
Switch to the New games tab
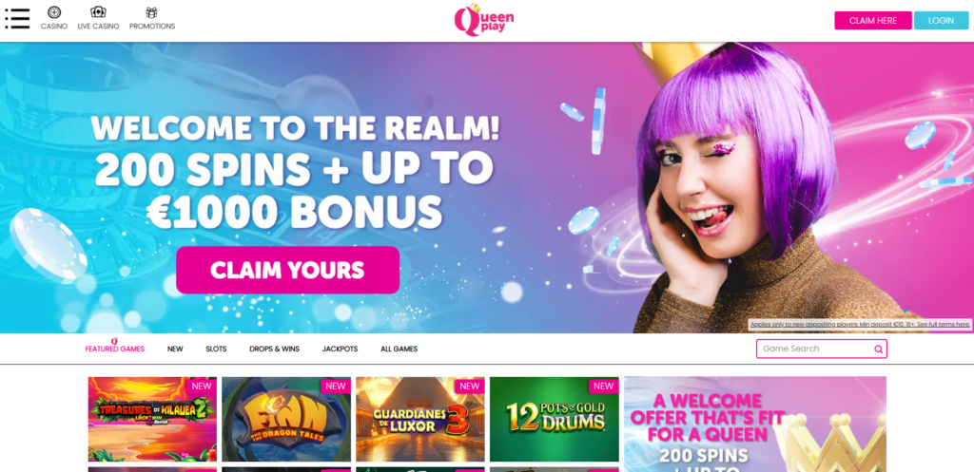(x=175, y=349)
